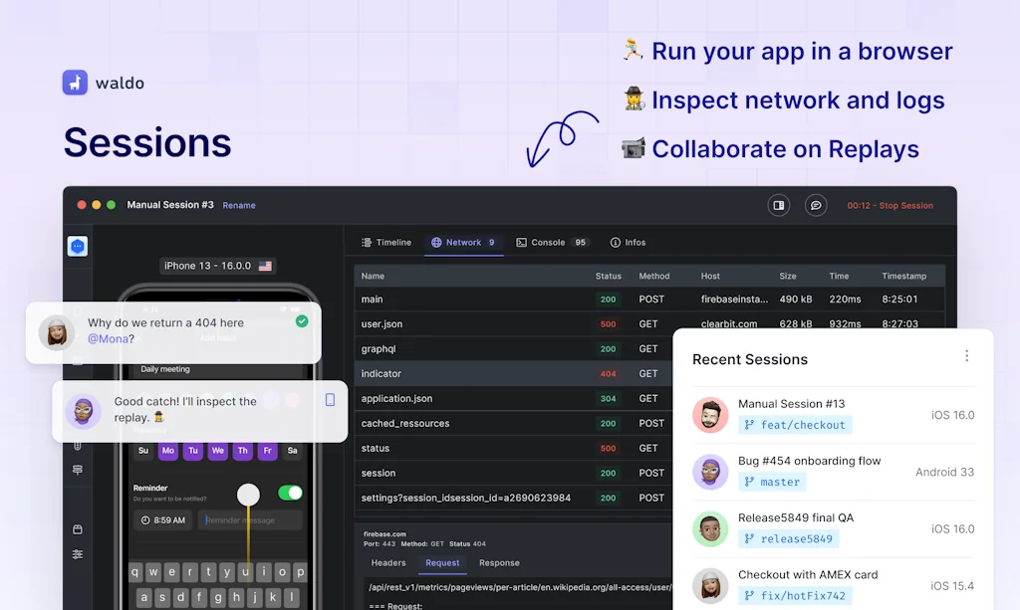Image resolution: width=1020 pixels, height=610 pixels.
Task: Click the calendar icon in left sidebar
Action: pyautogui.click(x=78, y=529)
